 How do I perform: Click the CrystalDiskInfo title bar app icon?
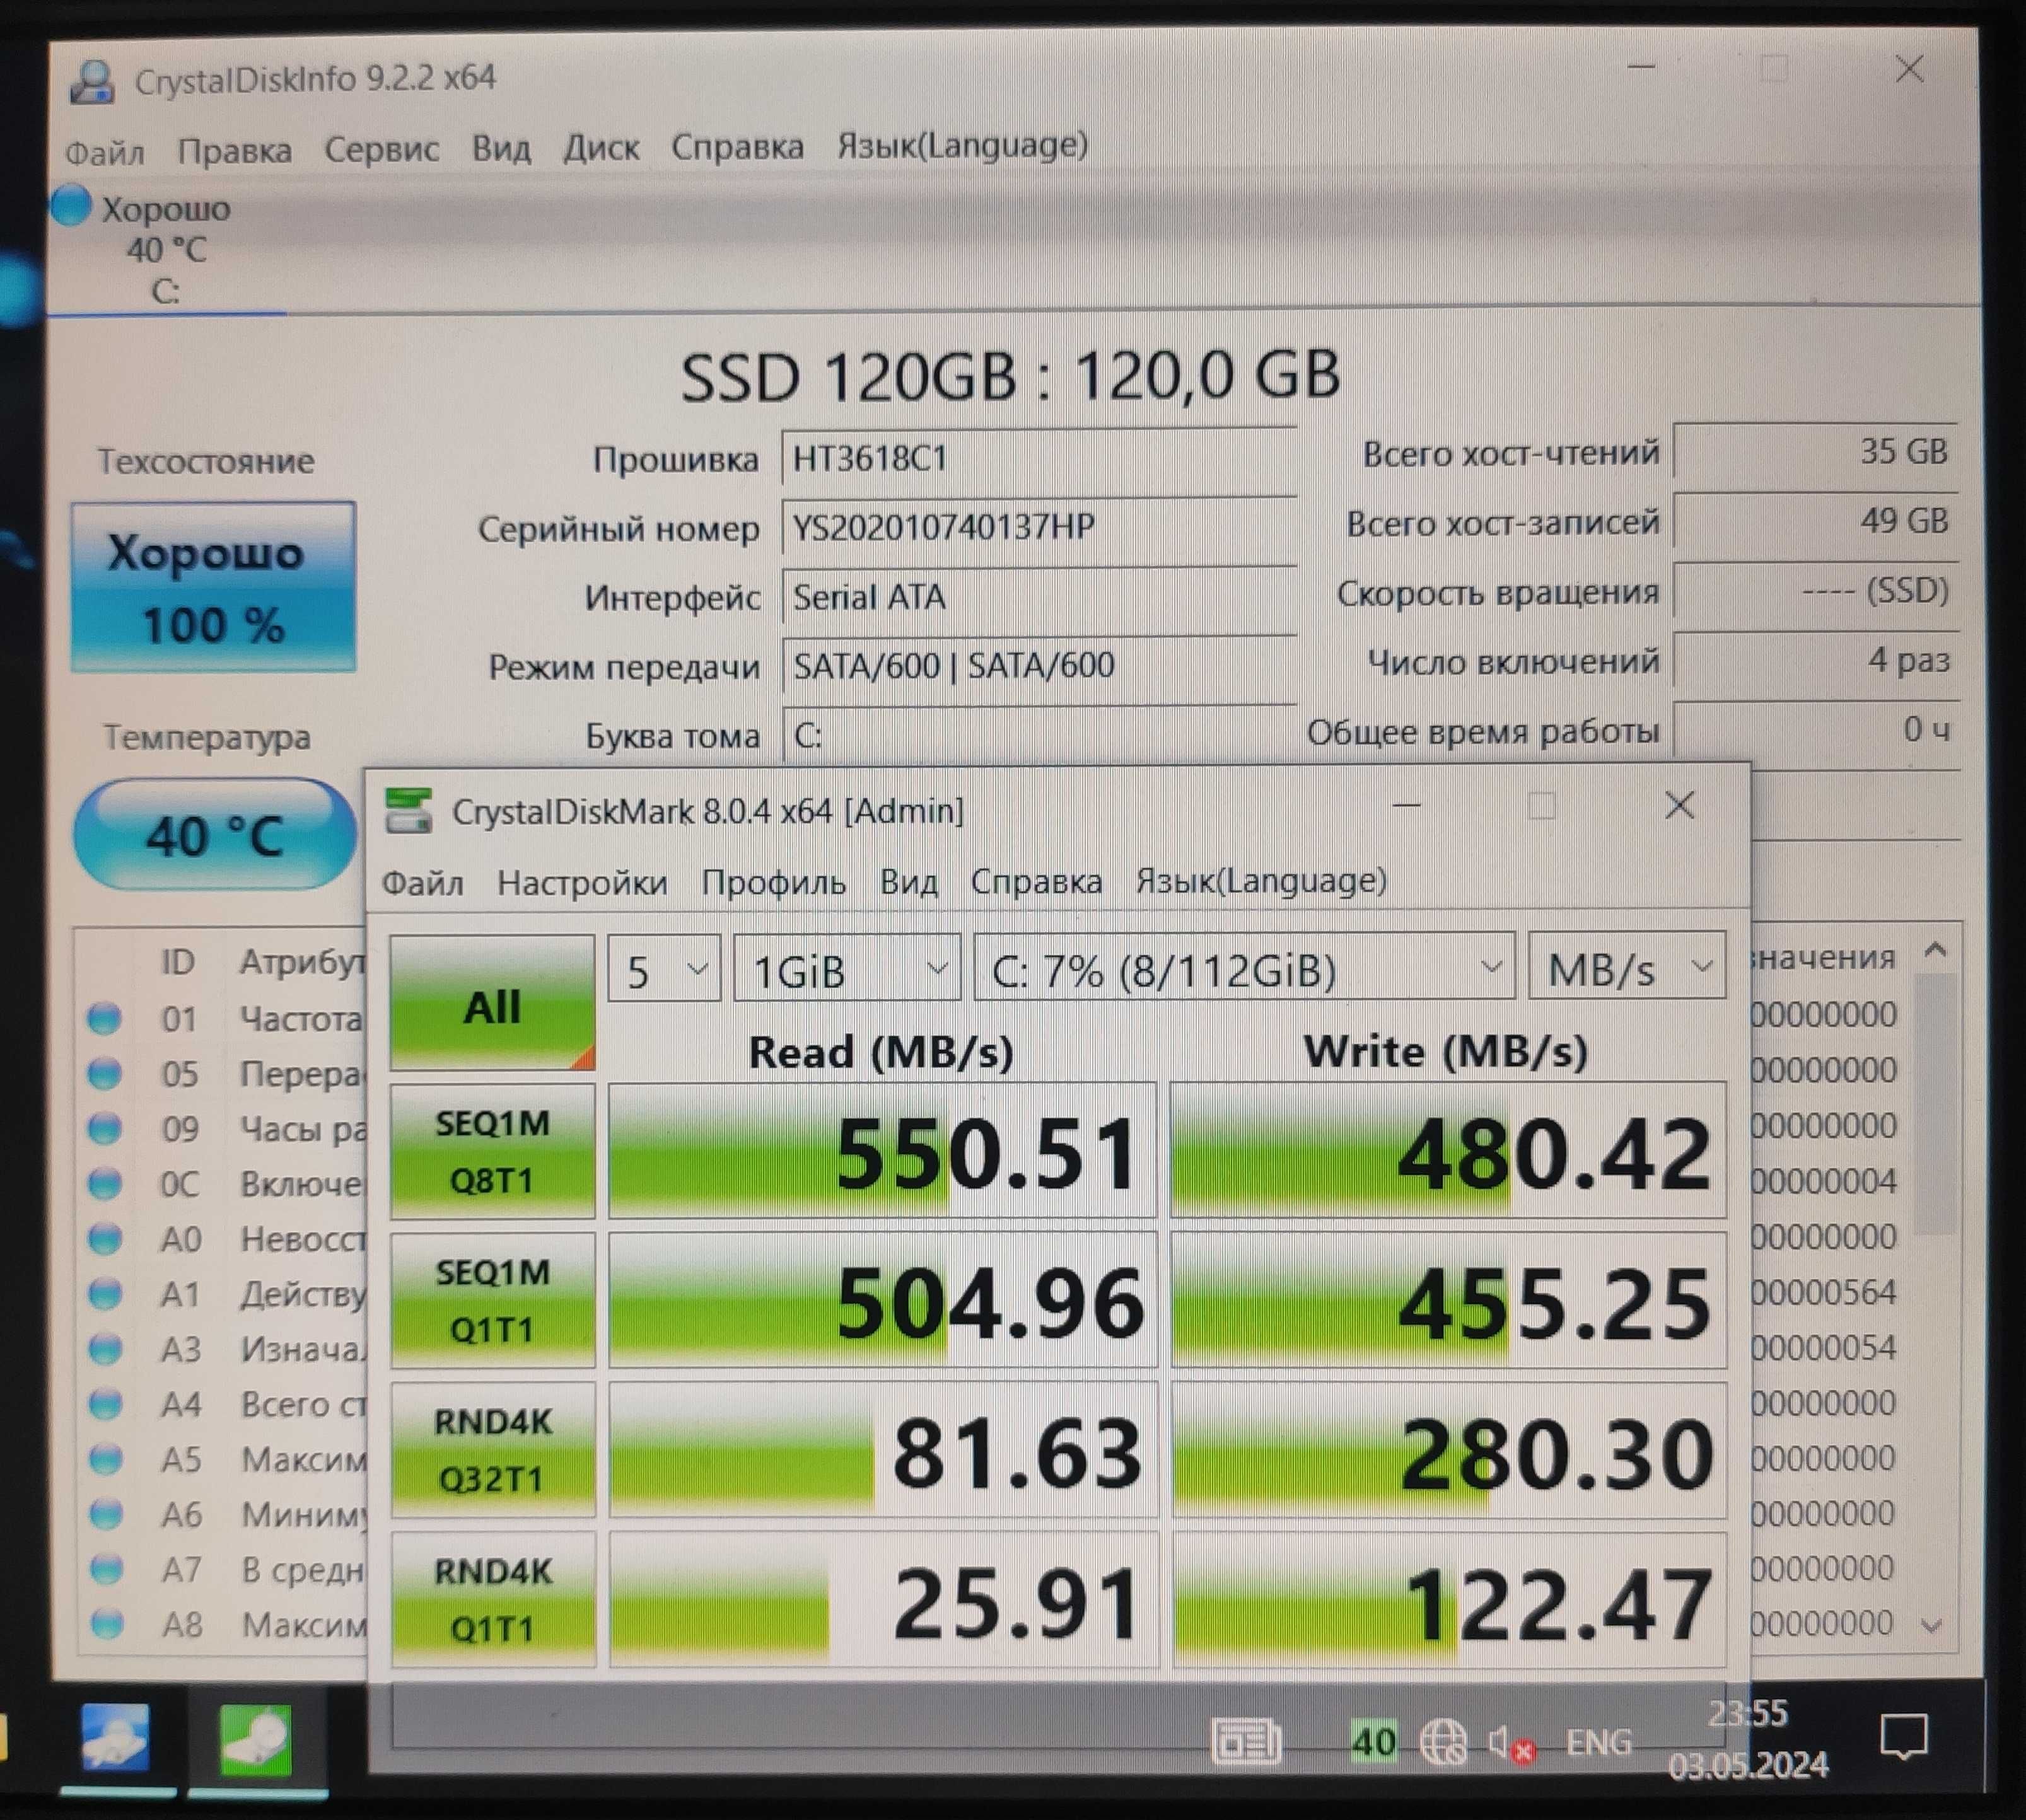[92, 81]
